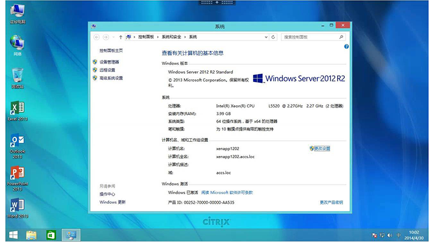The image size is (434, 242).
Task: Click the flag notification tray icon
Action: pyautogui.click(x=374, y=235)
